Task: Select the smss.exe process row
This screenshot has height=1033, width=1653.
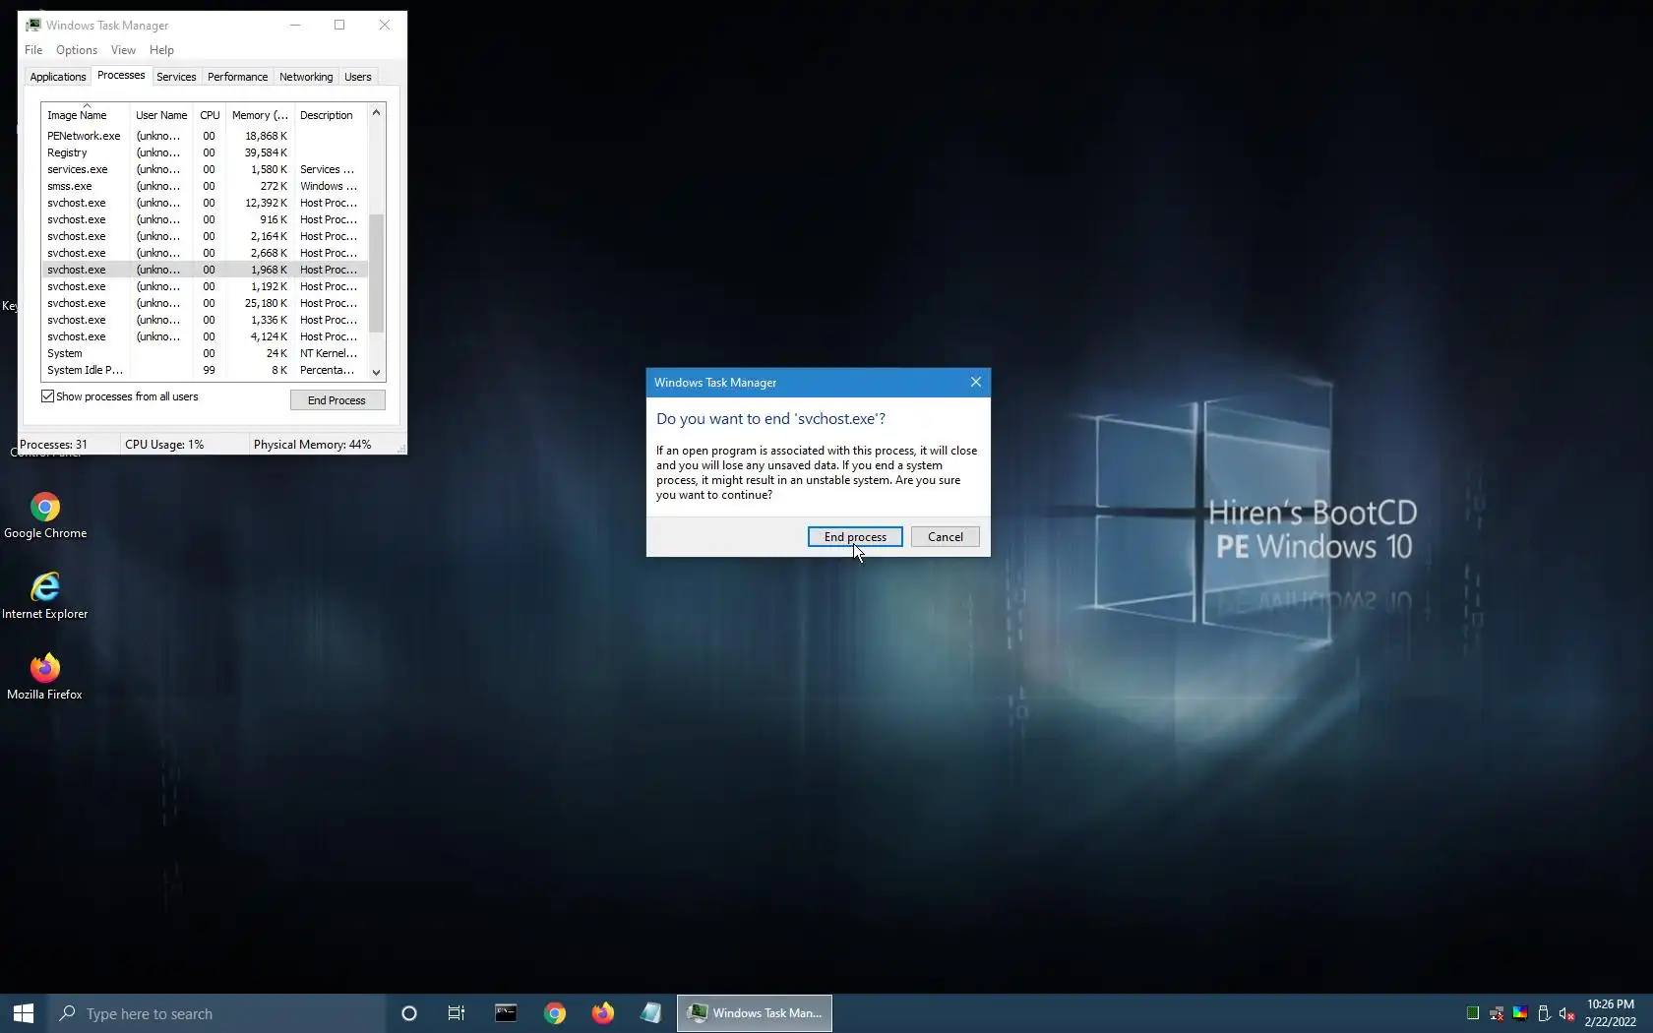Action: tap(205, 186)
